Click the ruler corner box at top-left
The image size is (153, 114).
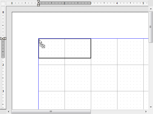(x=3, y=3)
